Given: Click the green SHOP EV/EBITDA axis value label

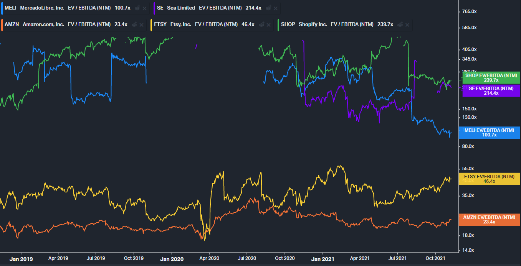Looking at the screenshot, I should pos(491,77).
